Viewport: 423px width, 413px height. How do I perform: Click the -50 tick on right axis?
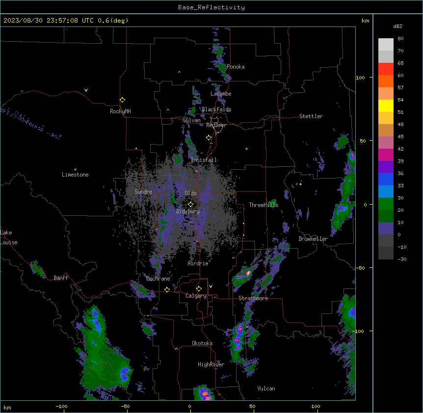click(360, 268)
